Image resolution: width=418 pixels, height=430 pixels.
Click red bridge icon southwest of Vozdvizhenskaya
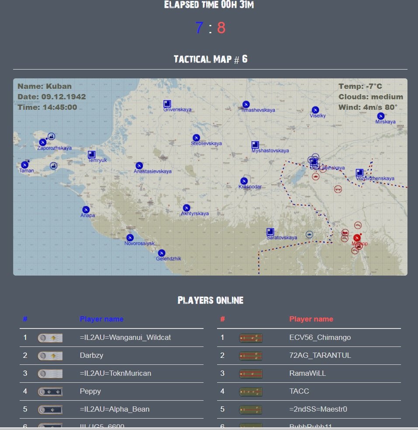tap(338, 189)
